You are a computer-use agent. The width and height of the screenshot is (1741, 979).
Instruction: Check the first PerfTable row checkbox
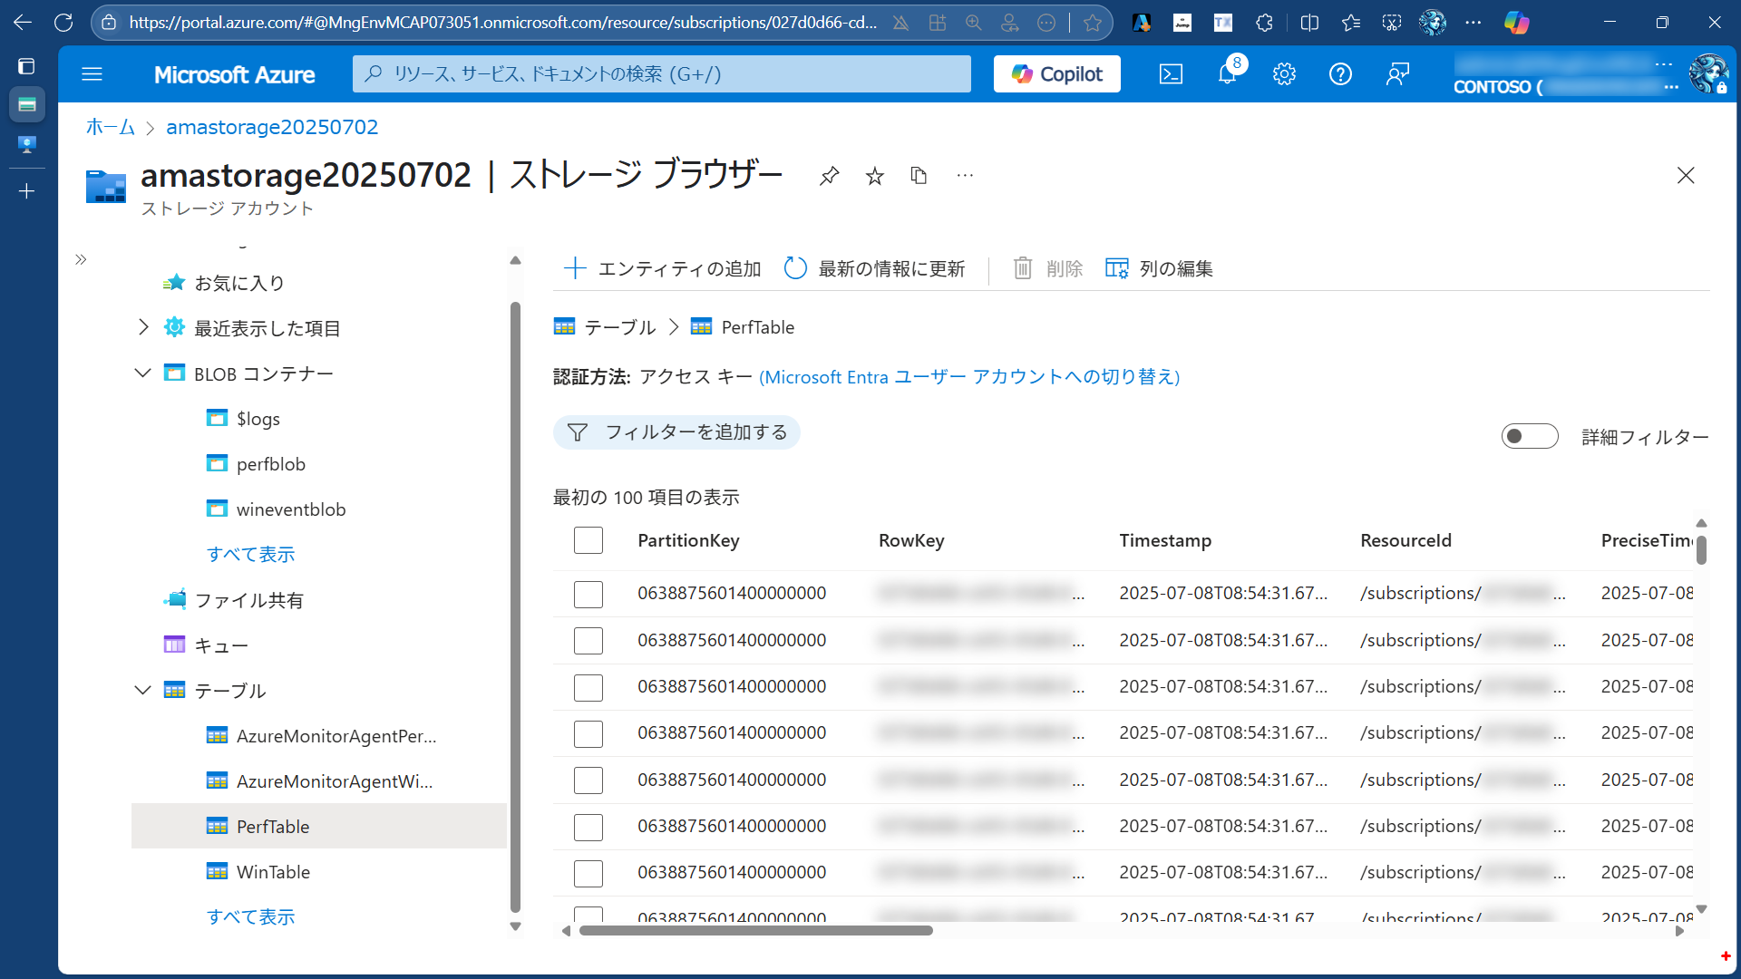tap(588, 594)
